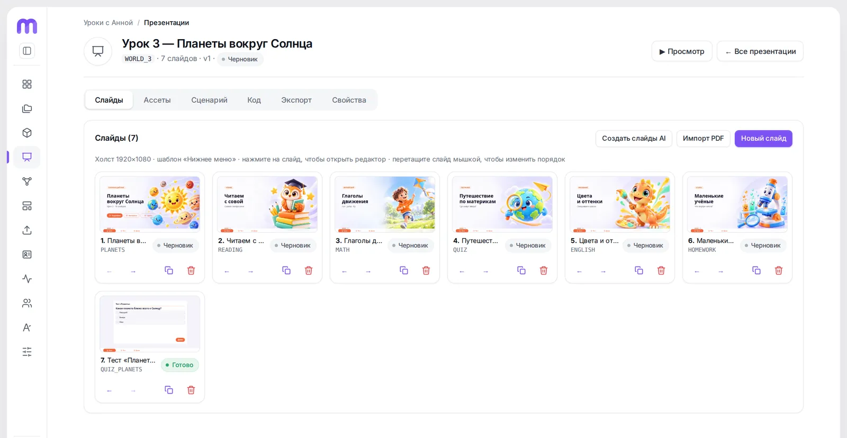847x438 pixels.
Task: Duplicate slide 1 Planets
Action: (169, 270)
